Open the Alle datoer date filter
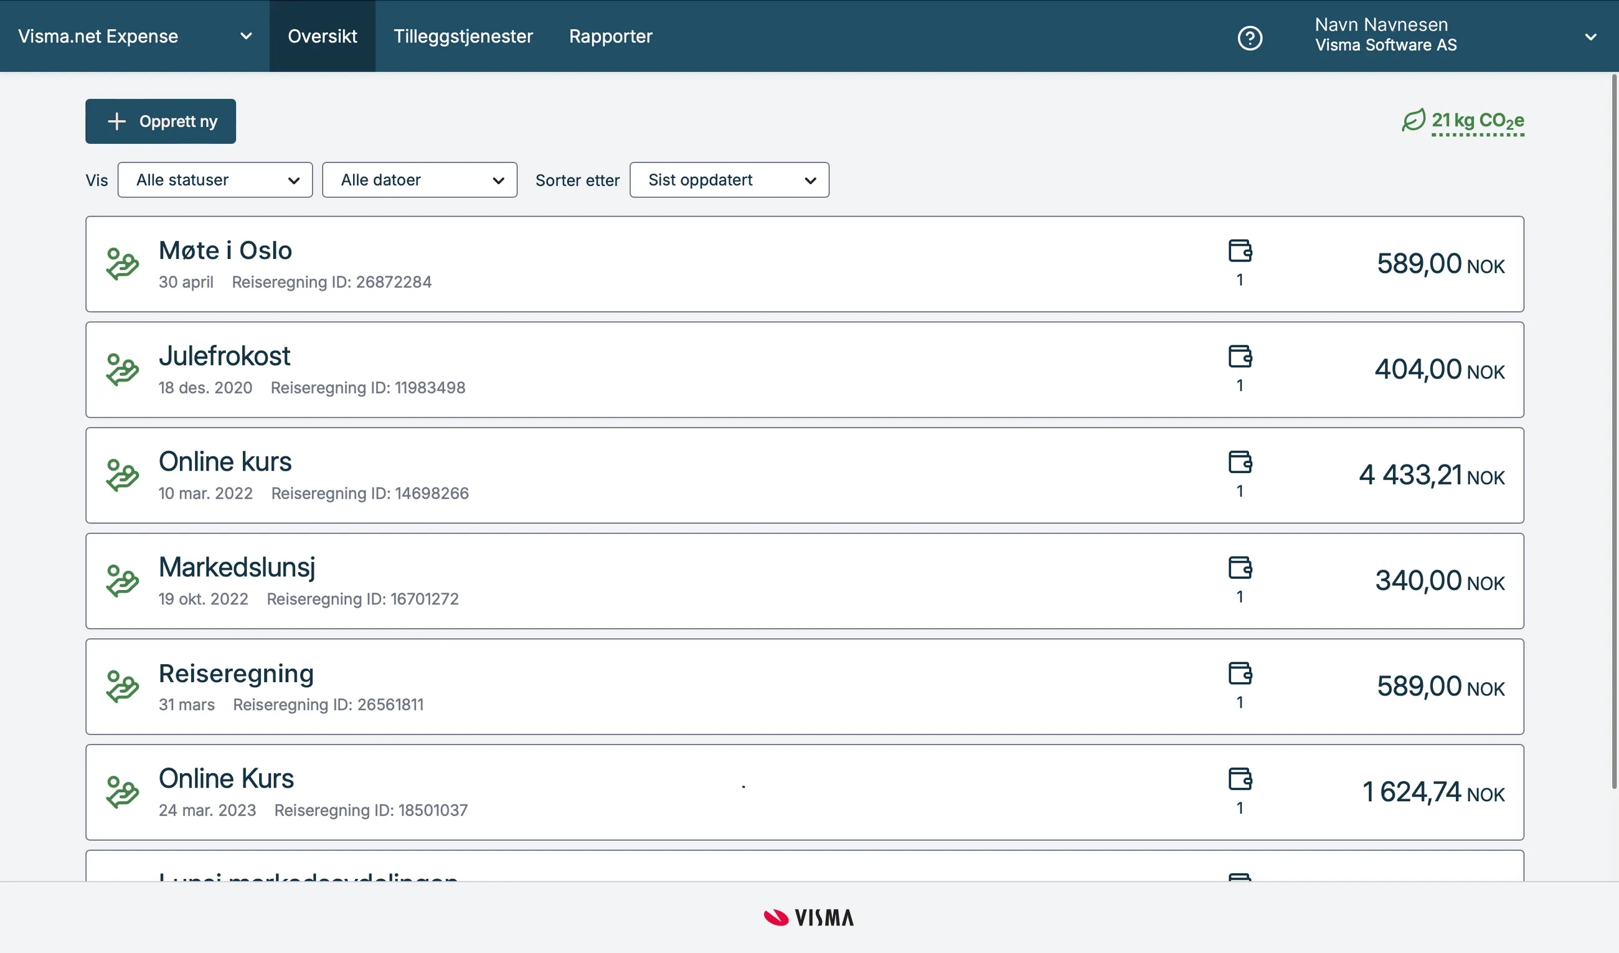The image size is (1619, 953). click(x=419, y=180)
